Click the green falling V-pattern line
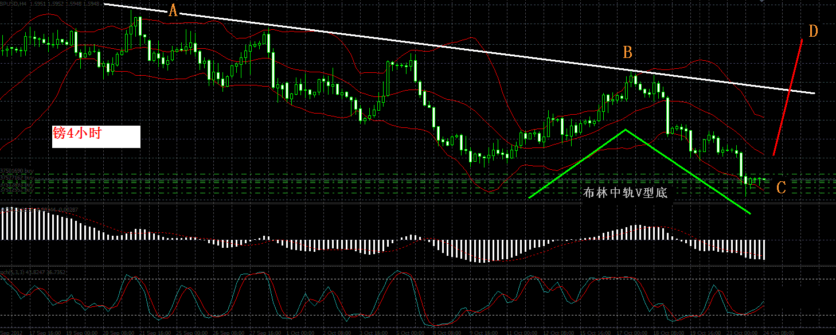Viewport: 836px width, 335px height. tap(688, 172)
